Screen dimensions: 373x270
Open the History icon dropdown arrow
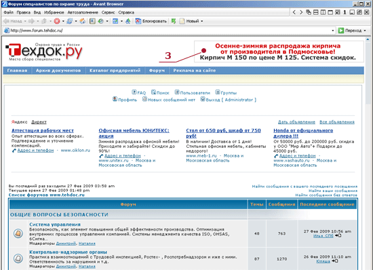click(107, 21)
